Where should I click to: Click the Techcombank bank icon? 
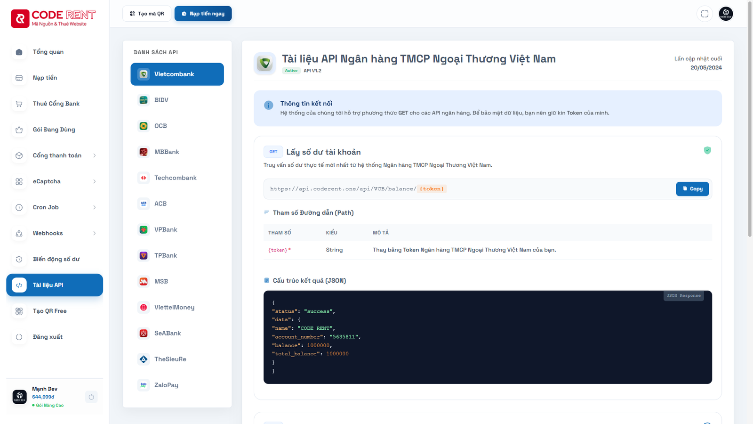point(144,178)
